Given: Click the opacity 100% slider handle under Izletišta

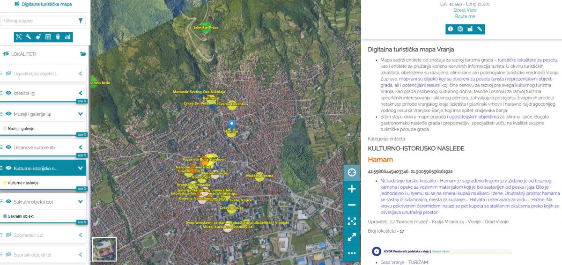Looking at the screenshot, I should pyautogui.click(x=82, y=101).
